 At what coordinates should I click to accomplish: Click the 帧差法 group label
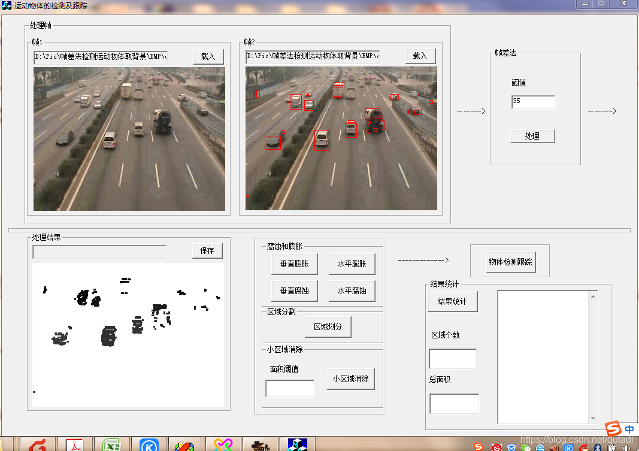point(505,53)
